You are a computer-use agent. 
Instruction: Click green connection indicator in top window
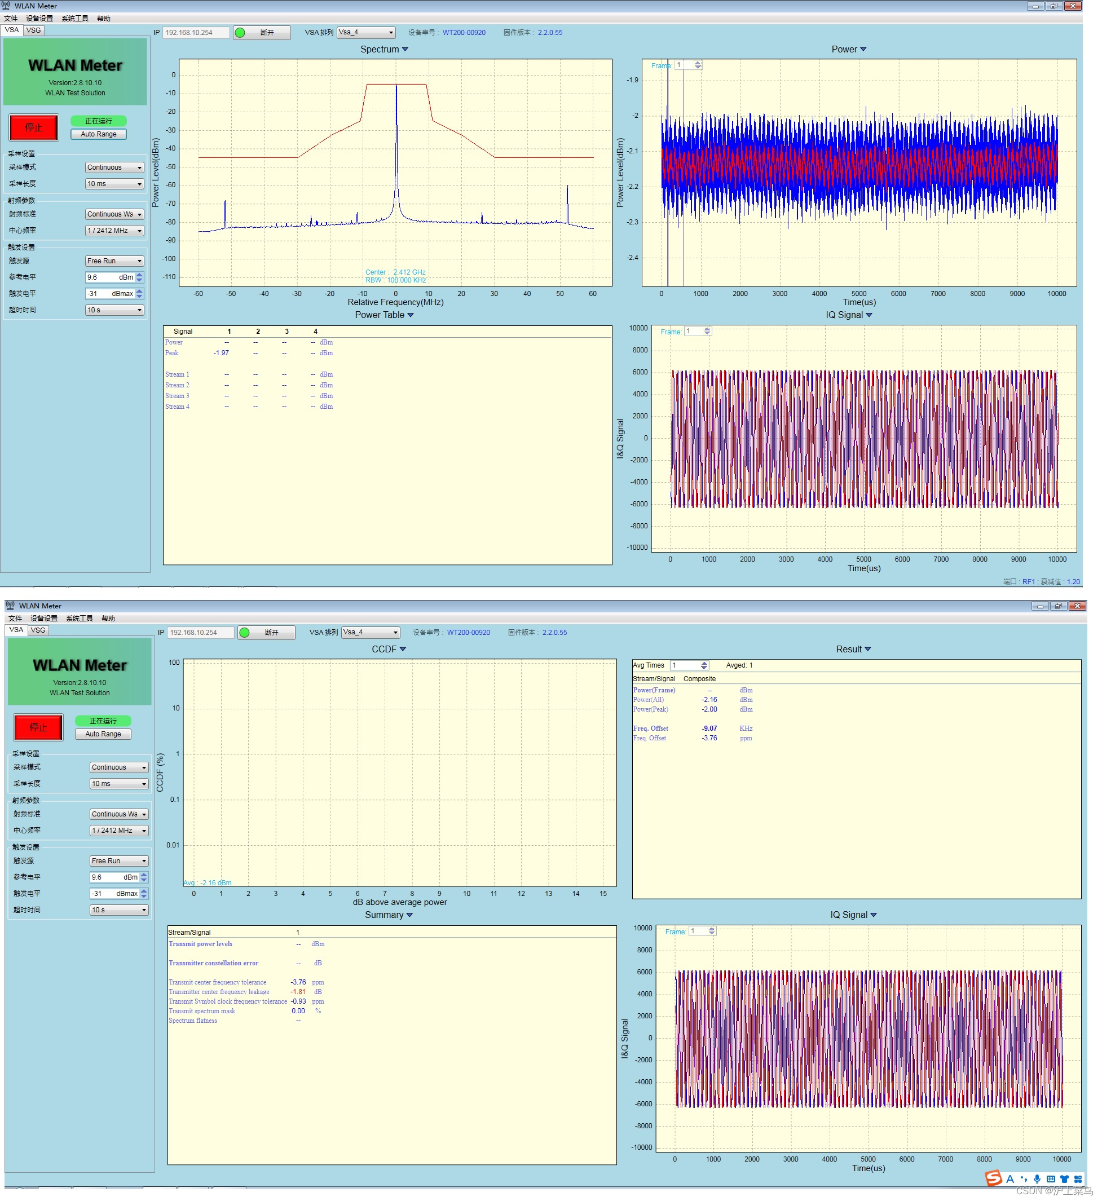pos(240,33)
